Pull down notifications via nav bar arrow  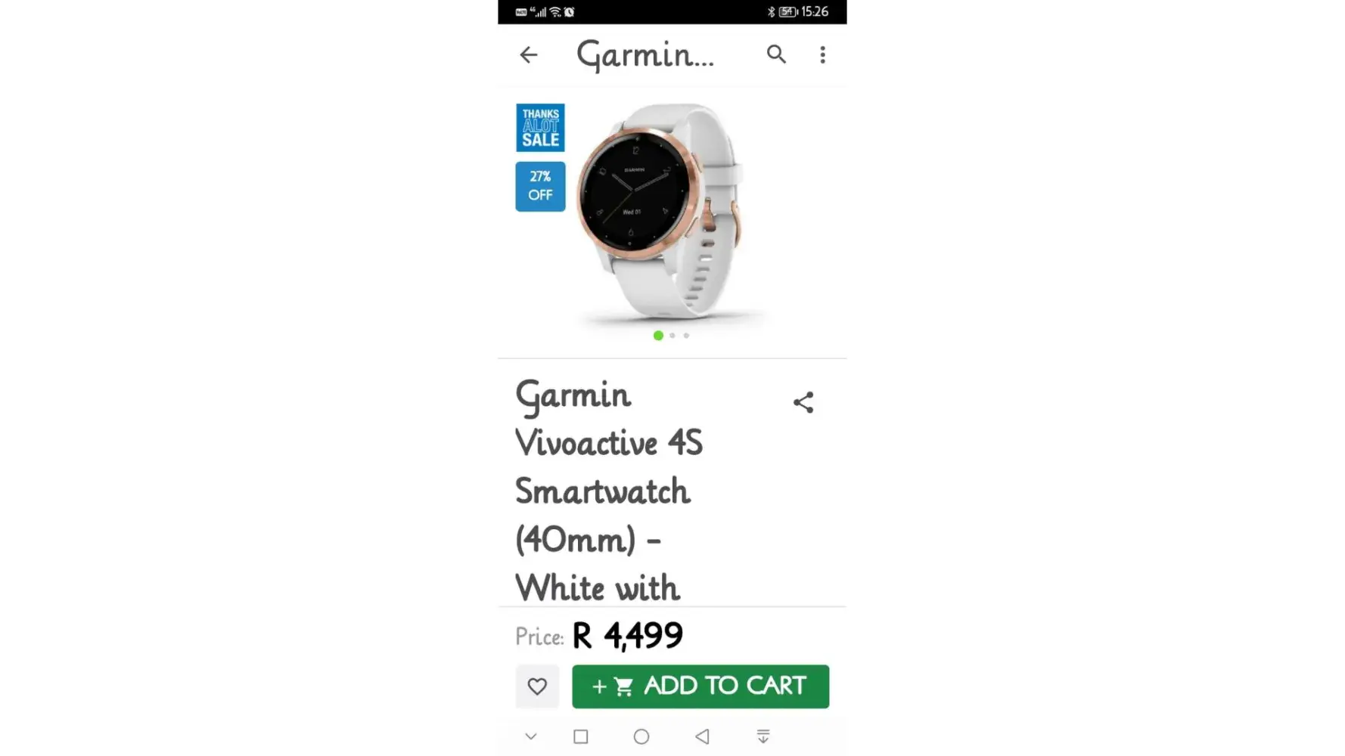pyautogui.click(x=763, y=736)
